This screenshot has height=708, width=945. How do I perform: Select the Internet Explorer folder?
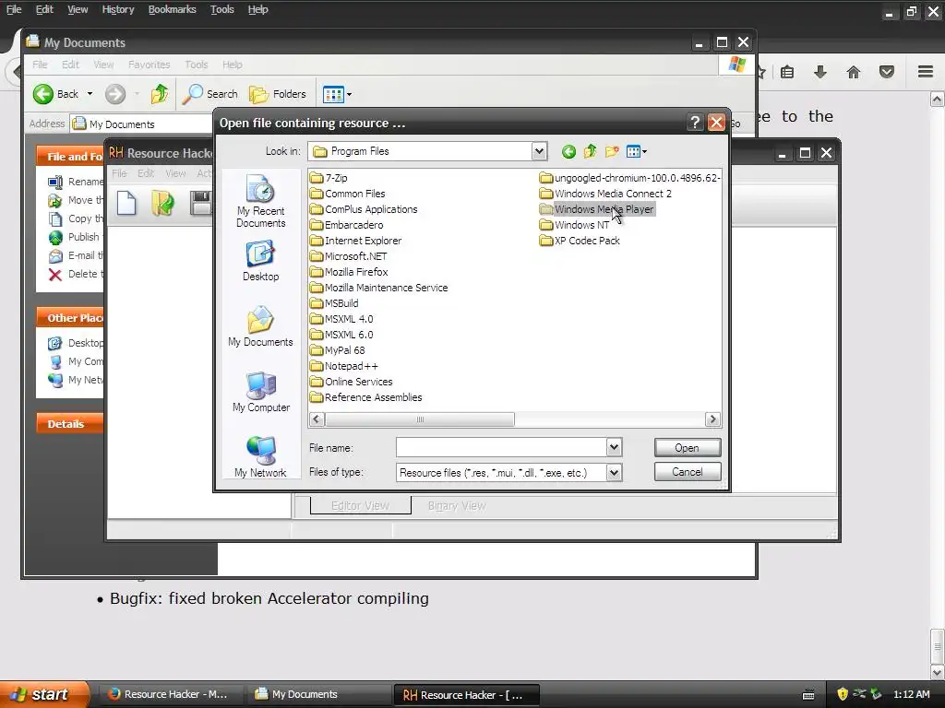click(x=356, y=241)
